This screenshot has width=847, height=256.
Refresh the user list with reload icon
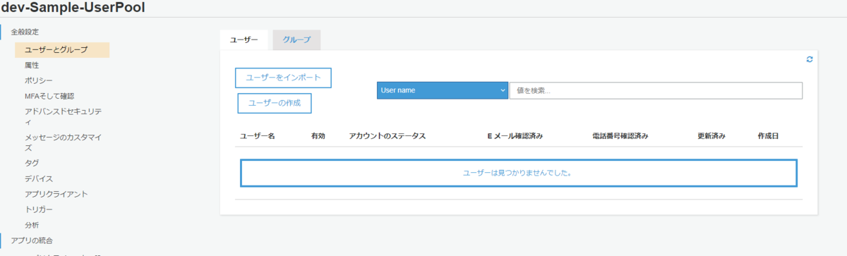(810, 59)
